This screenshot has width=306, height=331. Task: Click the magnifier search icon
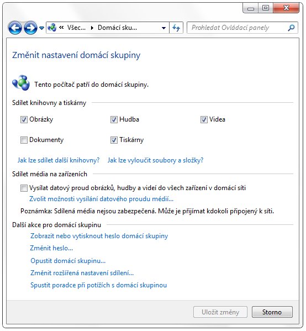(291, 28)
